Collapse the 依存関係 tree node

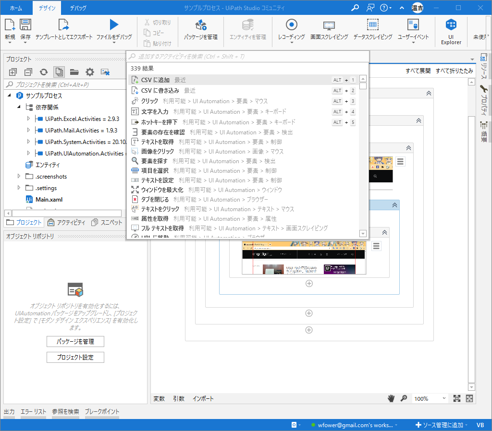coord(18,107)
